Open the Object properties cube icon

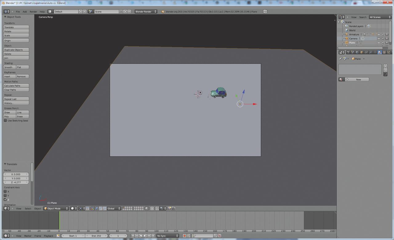click(x=362, y=52)
